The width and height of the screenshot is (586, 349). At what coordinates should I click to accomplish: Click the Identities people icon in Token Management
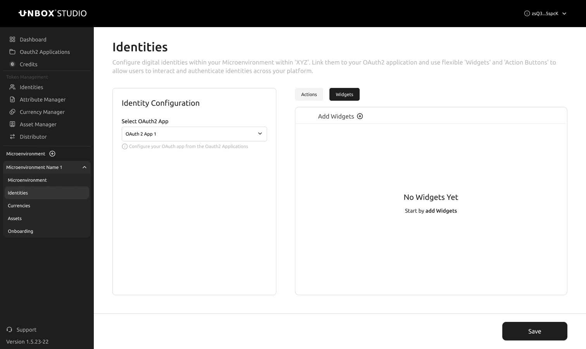coord(12,87)
